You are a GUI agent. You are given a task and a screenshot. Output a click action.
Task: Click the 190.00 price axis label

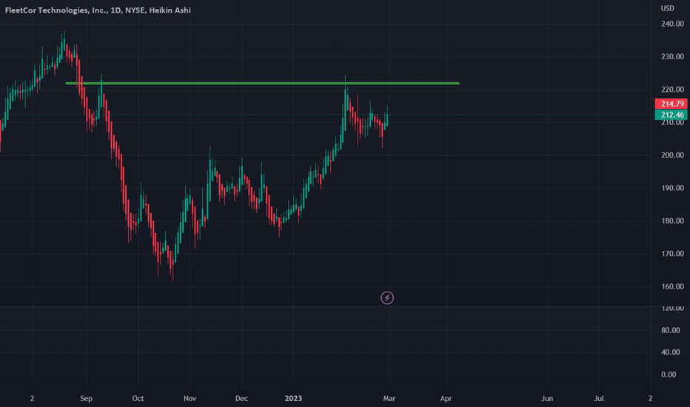[672, 188]
